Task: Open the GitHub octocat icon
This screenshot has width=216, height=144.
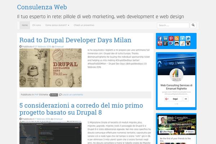Action: (x=177, y=44)
